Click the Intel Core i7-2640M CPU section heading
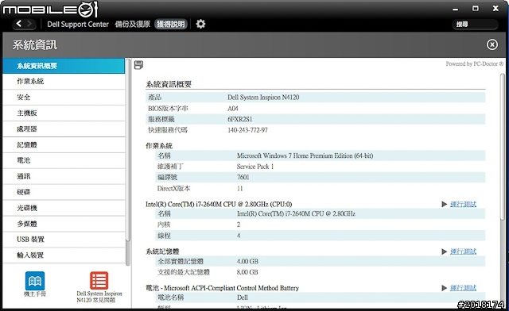Viewport: 509px width, 311px height. pyautogui.click(x=219, y=204)
